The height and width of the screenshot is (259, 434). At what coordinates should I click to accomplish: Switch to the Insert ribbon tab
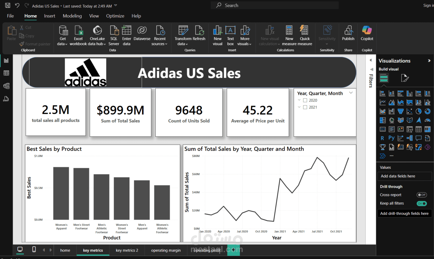pos(49,16)
